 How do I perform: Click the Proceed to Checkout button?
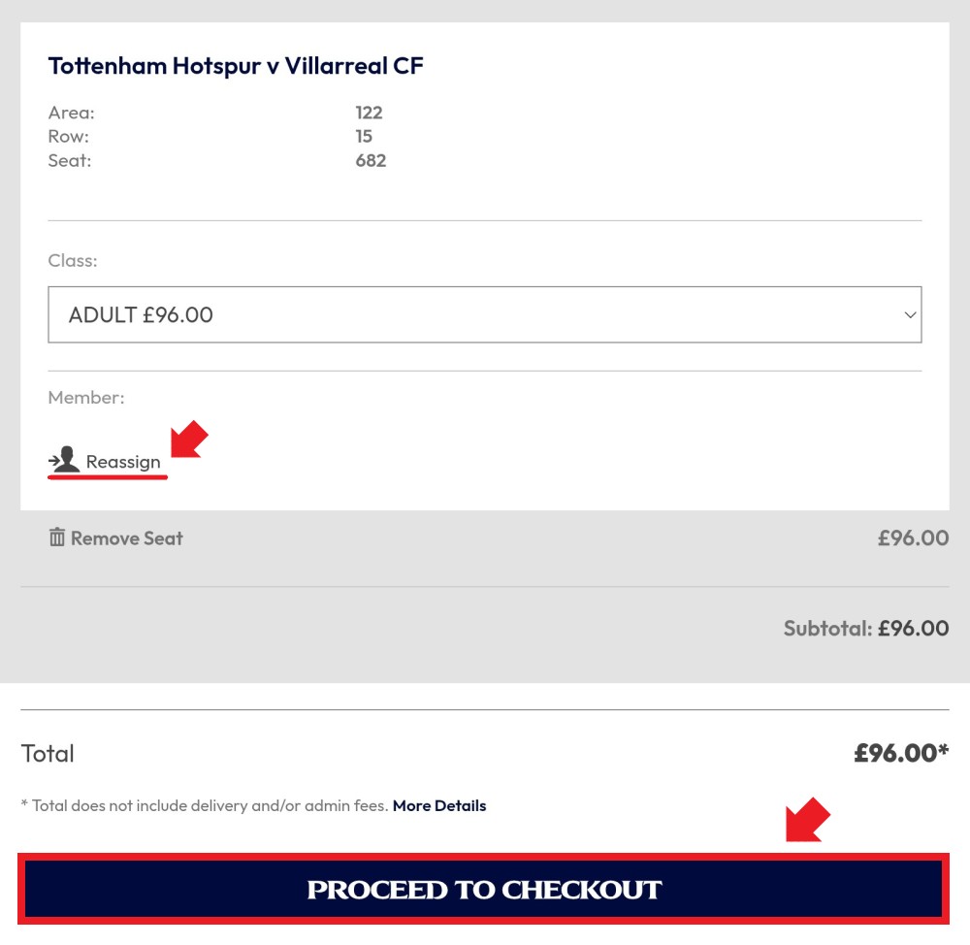[484, 889]
